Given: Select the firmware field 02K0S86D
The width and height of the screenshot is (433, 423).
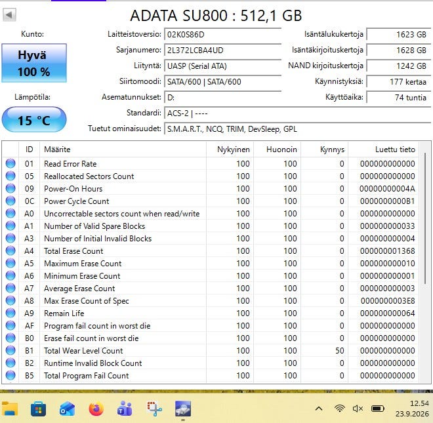Looking at the screenshot, I should pos(222,35).
